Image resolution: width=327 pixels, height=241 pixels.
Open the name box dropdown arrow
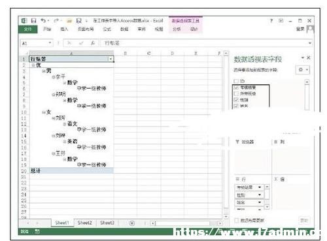50,43
